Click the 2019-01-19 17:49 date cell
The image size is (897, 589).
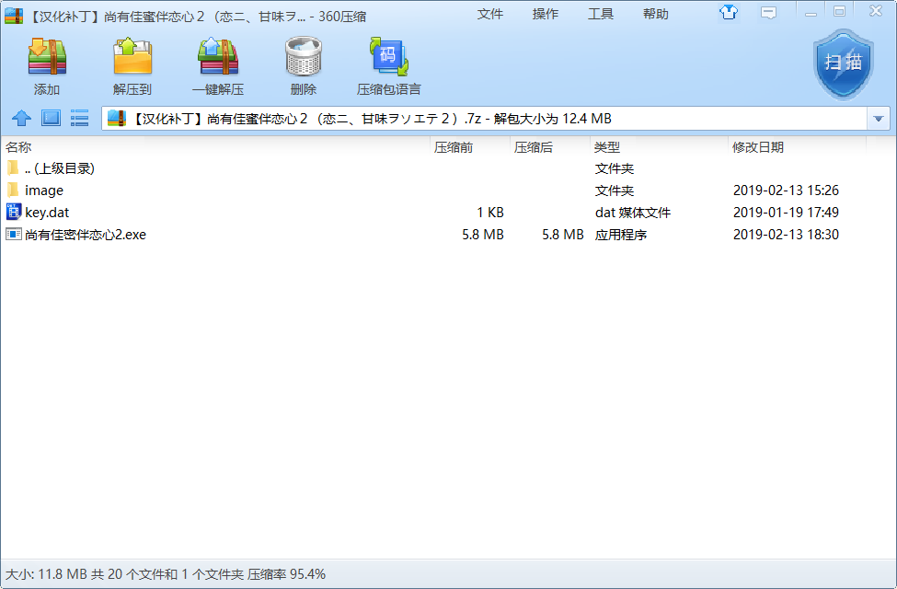pyautogui.click(x=786, y=213)
